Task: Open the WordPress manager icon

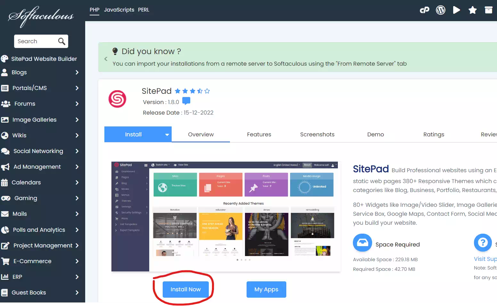Action: [441, 10]
